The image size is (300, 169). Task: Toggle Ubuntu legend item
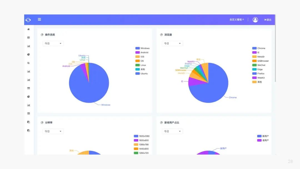coord(142,73)
